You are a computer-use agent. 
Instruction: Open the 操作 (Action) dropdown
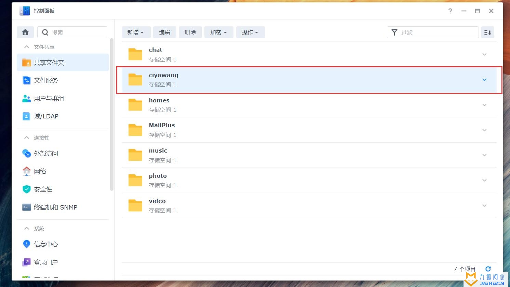tap(251, 32)
